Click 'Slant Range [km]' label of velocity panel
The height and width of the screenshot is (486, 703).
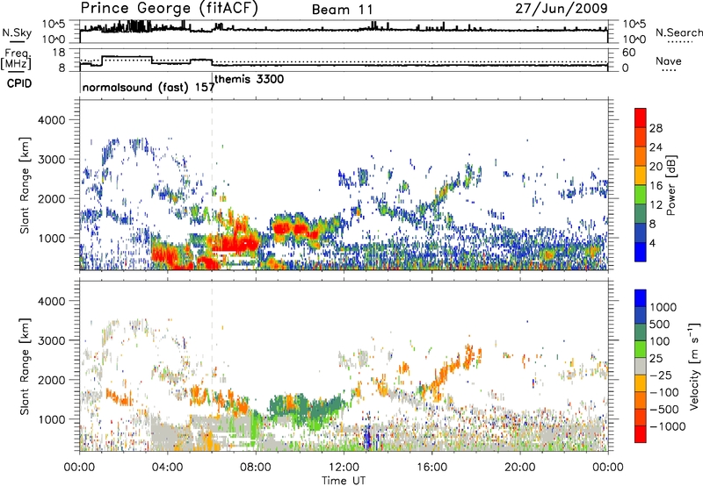25,366
